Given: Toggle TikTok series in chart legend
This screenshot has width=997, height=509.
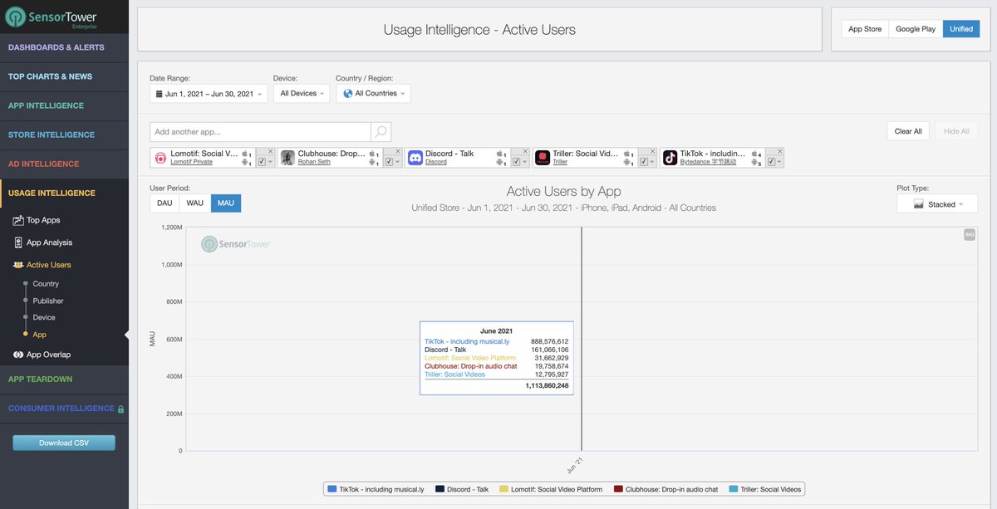Looking at the screenshot, I should coord(376,489).
